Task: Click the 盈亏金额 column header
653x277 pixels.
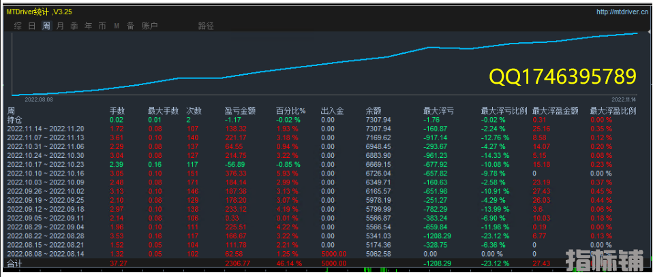Action: click(239, 110)
